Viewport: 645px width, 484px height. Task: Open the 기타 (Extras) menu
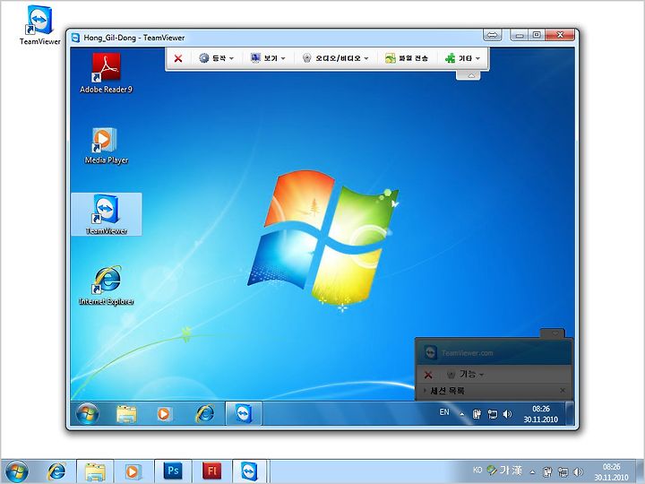462,58
